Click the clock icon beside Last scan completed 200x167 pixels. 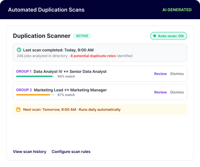point(19,50)
